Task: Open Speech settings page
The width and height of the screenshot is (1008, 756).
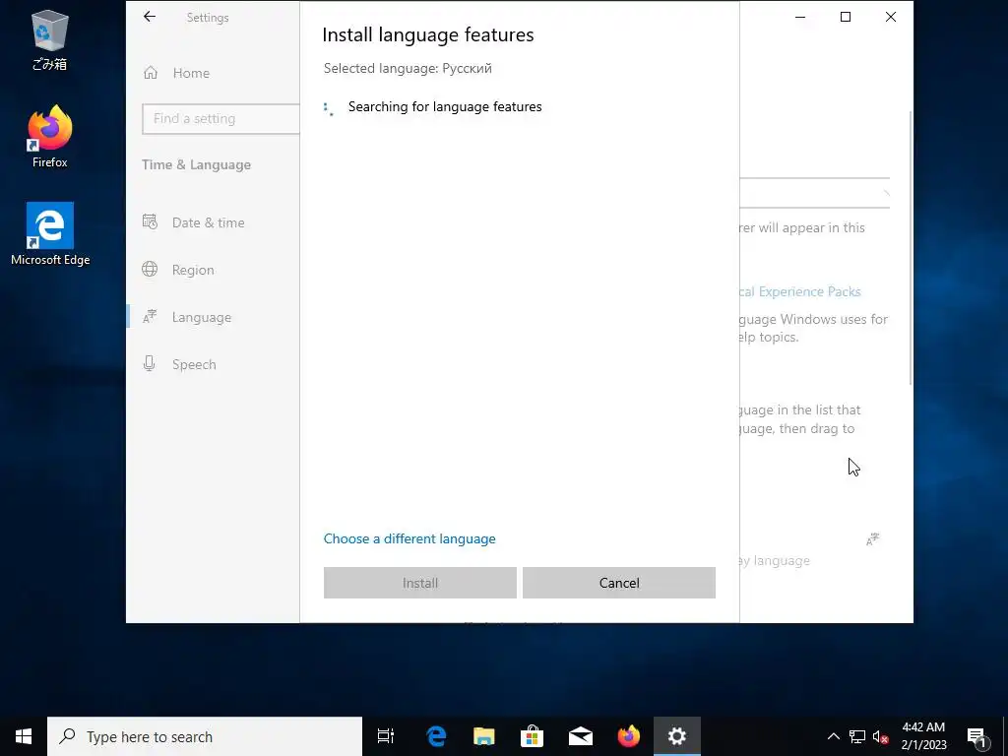Action: click(x=194, y=364)
